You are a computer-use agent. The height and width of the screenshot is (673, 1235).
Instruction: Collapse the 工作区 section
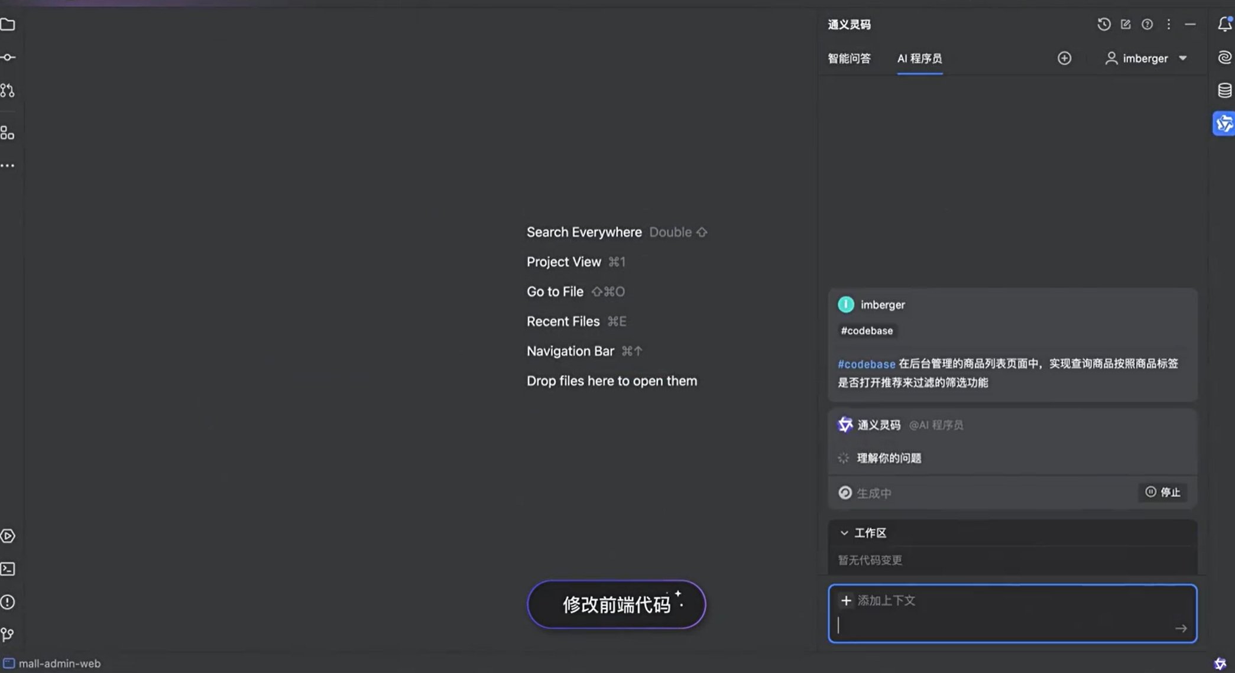(844, 532)
